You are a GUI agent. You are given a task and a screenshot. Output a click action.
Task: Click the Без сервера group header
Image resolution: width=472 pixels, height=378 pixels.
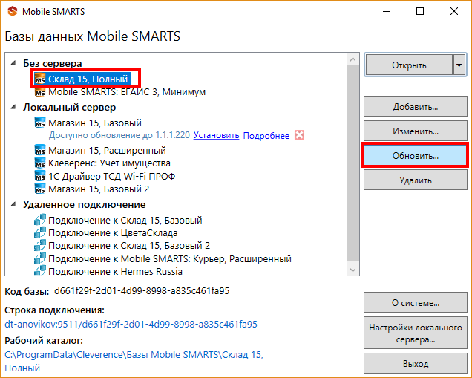click(53, 63)
